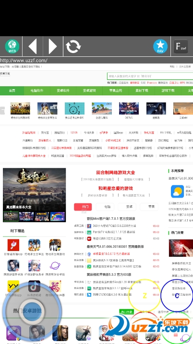Viewport: 193px width, 344px height.
Task: Reload the page with refresh icon
Action: pos(73,47)
